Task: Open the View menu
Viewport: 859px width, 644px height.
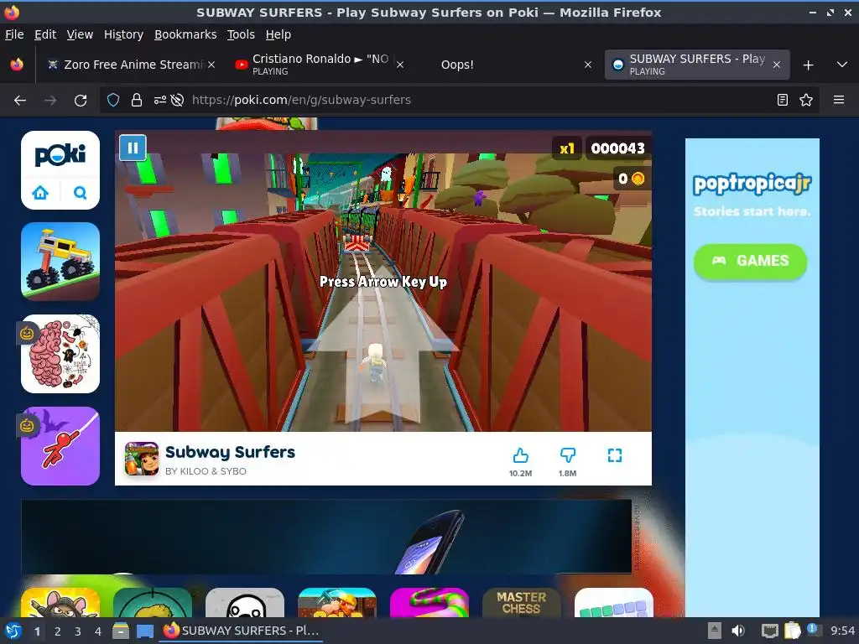Action: [x=80, y=34]
